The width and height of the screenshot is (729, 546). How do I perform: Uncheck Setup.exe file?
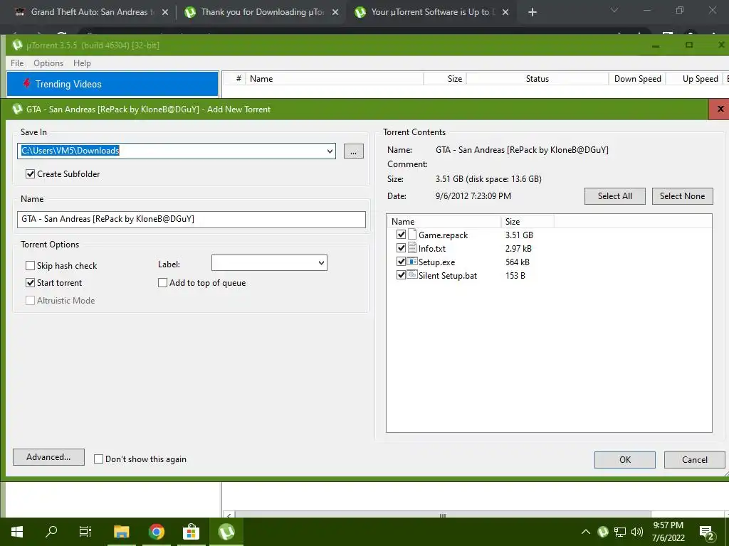(401, 262)
